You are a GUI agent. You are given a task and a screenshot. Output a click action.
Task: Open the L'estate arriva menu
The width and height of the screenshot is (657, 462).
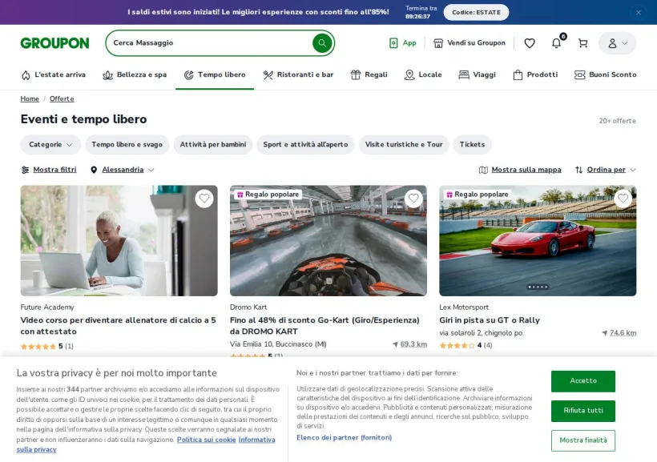[53, 74]
